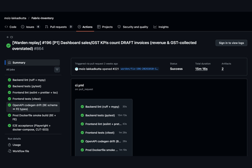The image size is (252, 168).
Task: Open the warden/fix-196 branch link
Action: tap(139, 69)
